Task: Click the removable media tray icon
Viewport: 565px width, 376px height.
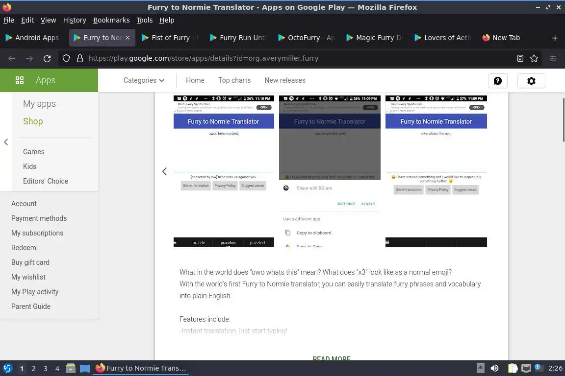Action: coord(480,368)
